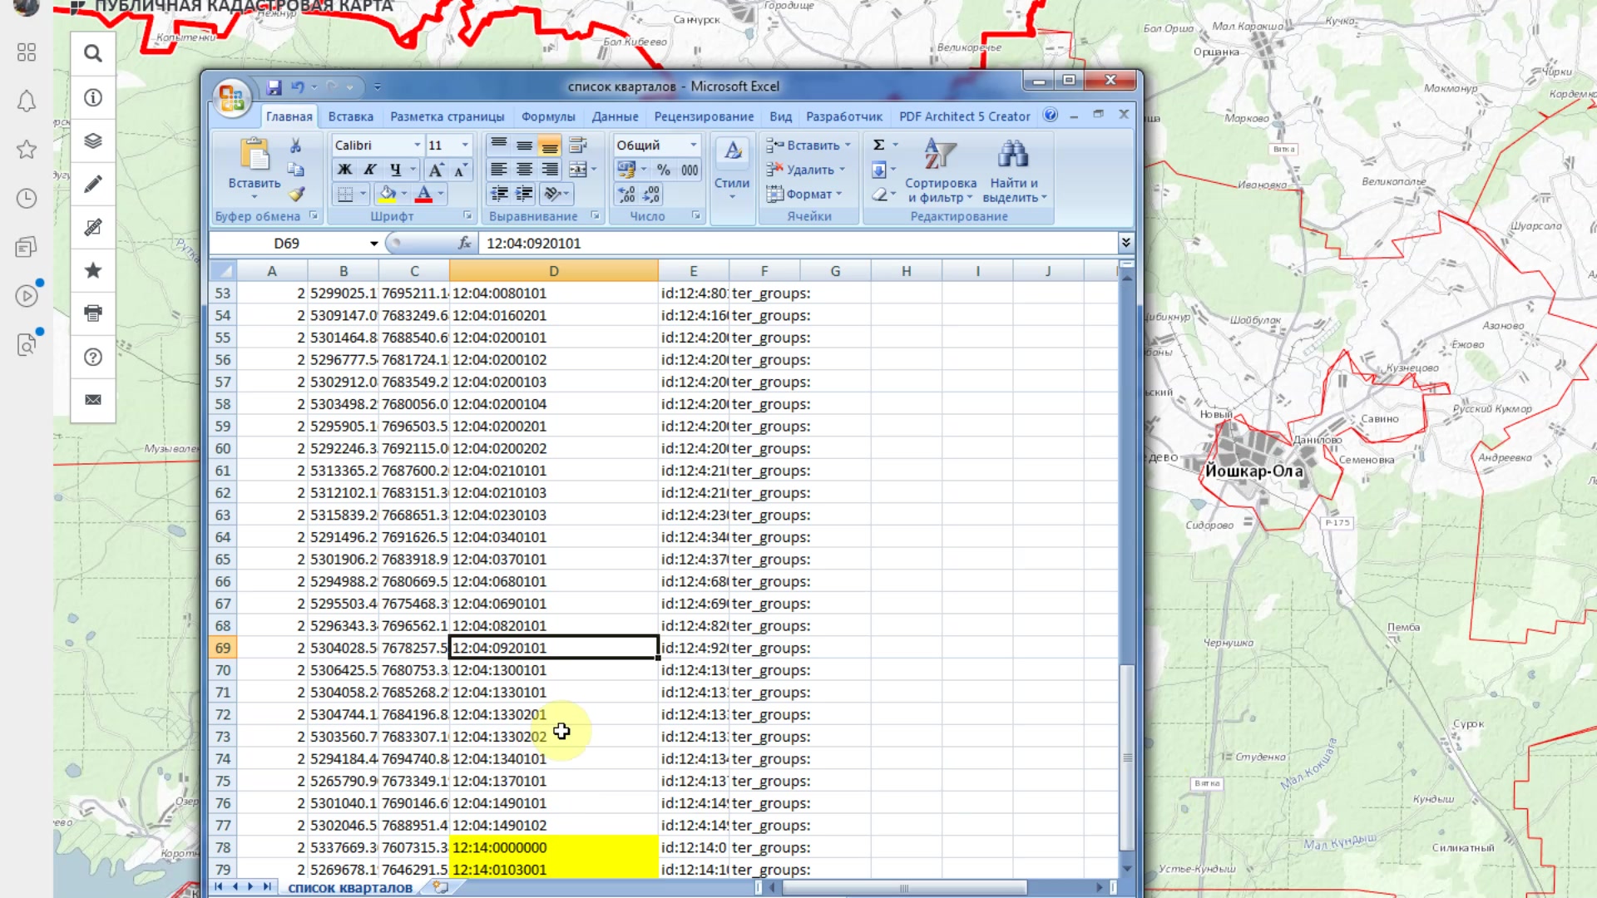
Task: Activate the Format Painter brush
Action: click(x=297, y=194)
